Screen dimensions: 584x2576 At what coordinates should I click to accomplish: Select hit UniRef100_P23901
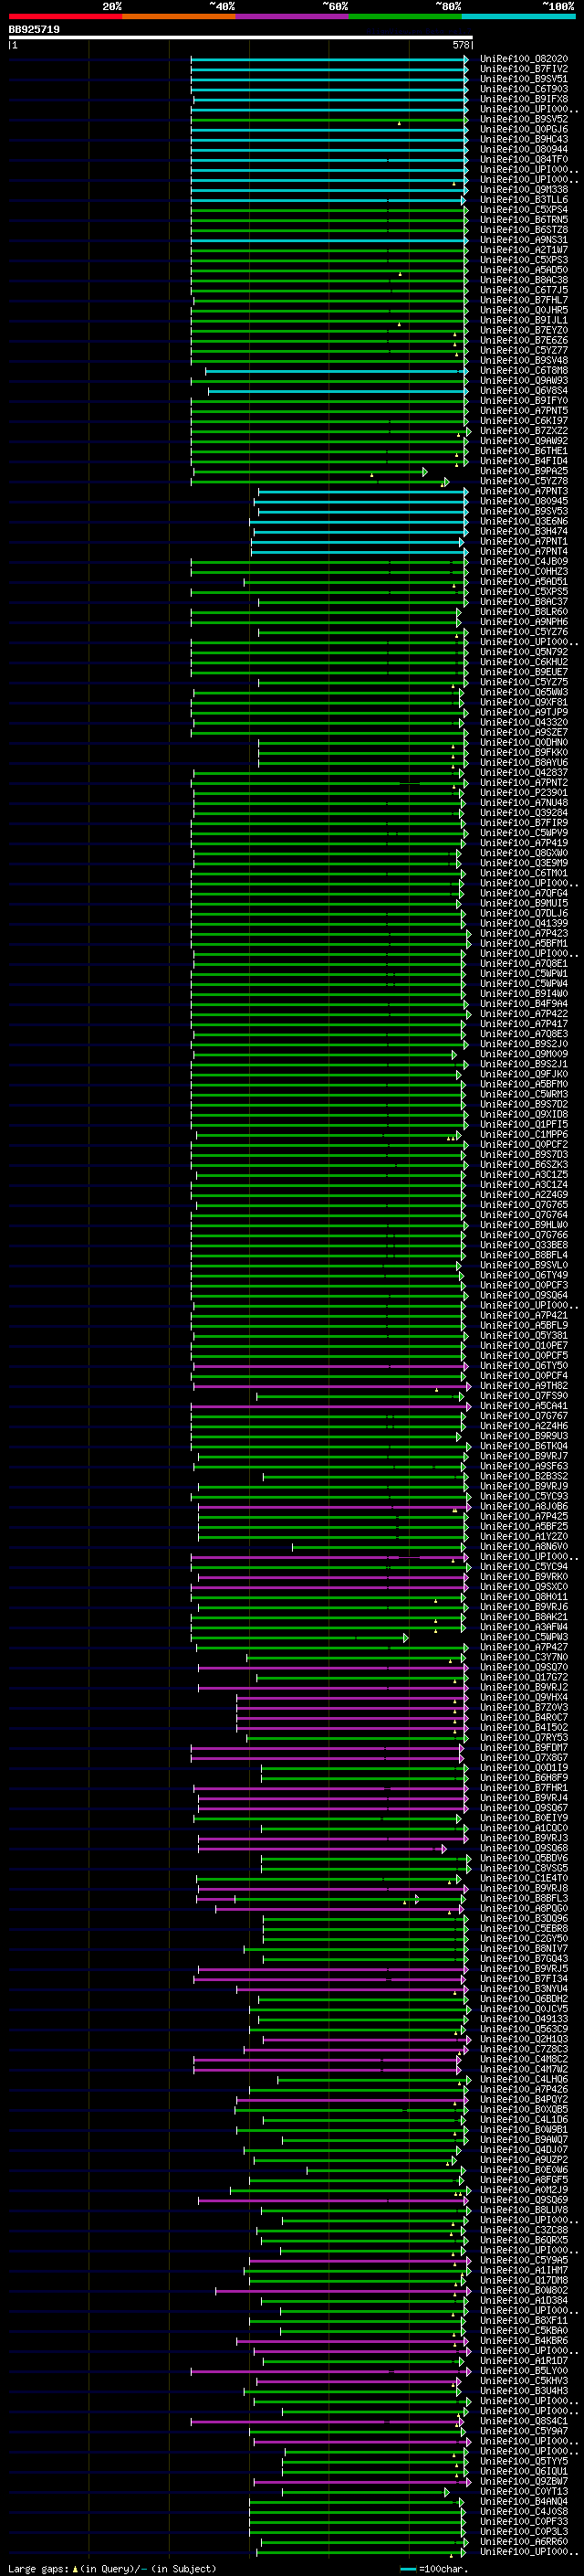click(x=523, y=793)
